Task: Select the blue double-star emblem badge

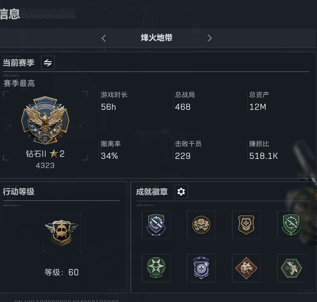Action: [201, 268]
